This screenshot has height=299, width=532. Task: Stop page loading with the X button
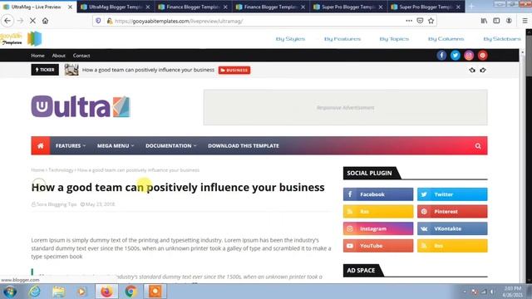pyautogui.click(x=32, y=21)
